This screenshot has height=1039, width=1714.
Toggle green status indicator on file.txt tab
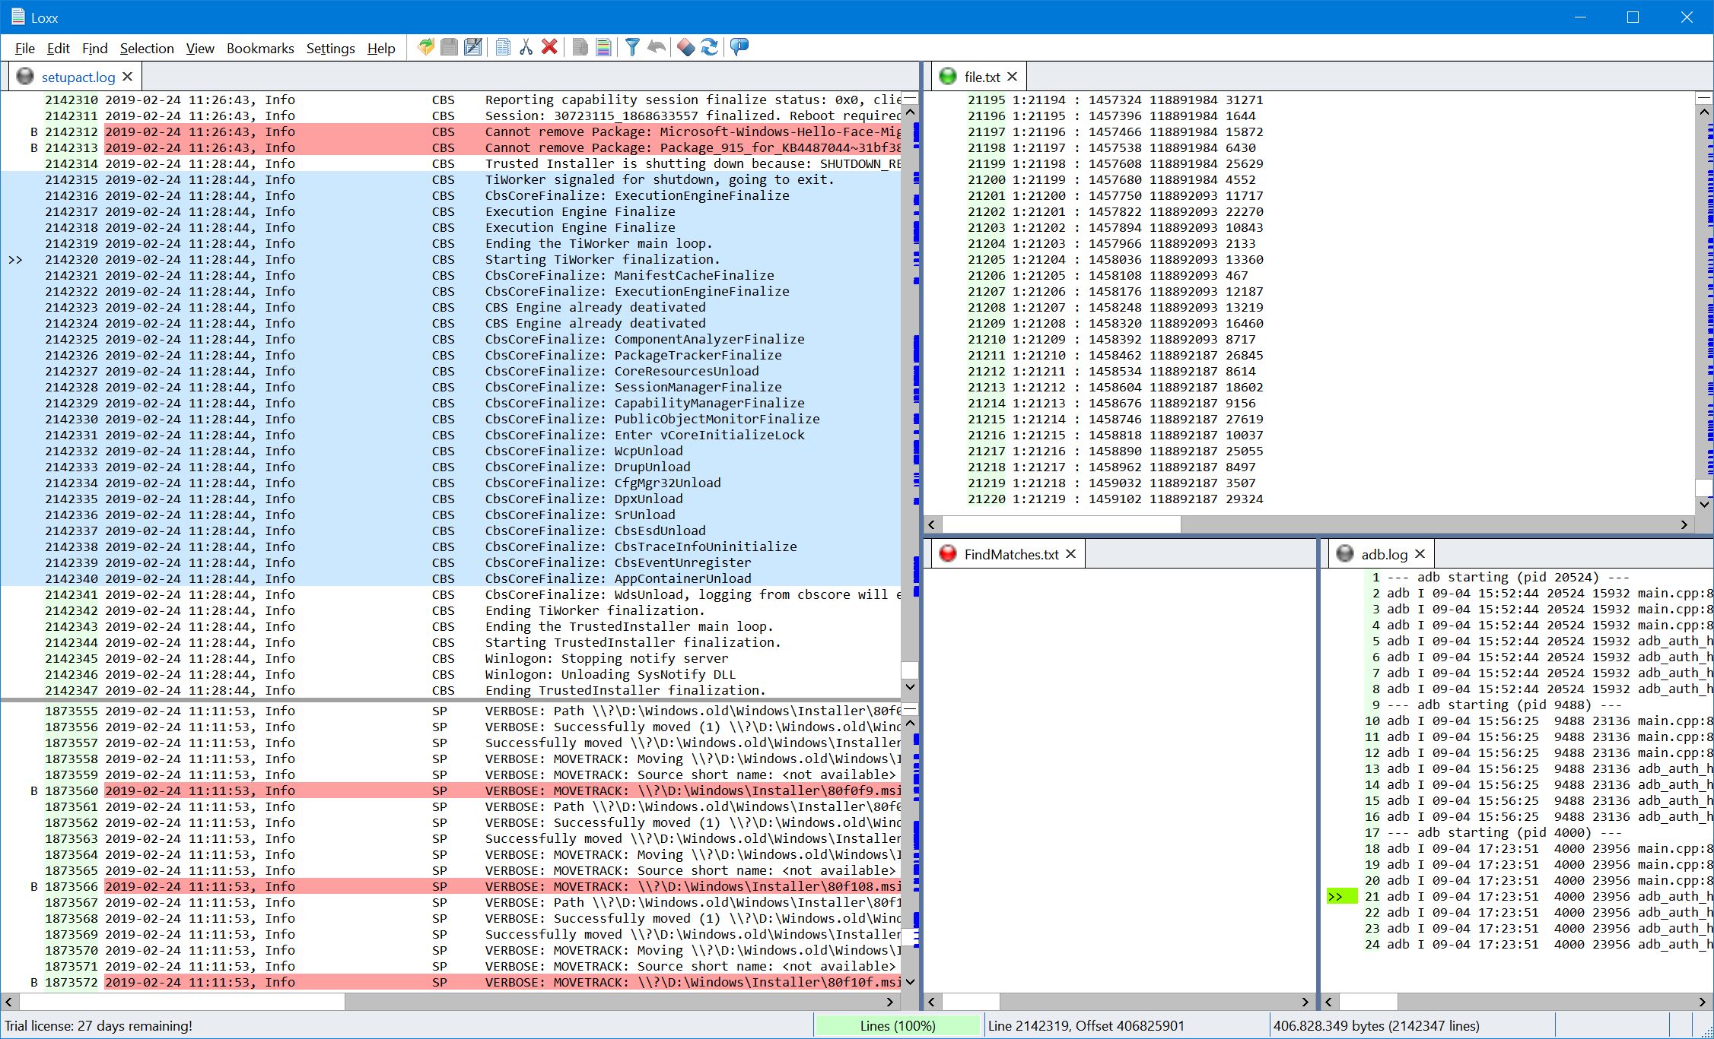coord(948,76)
